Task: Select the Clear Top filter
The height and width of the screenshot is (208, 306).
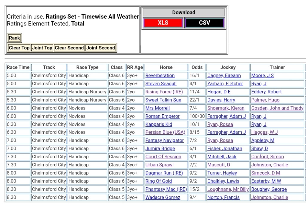Action: [19, 48]
